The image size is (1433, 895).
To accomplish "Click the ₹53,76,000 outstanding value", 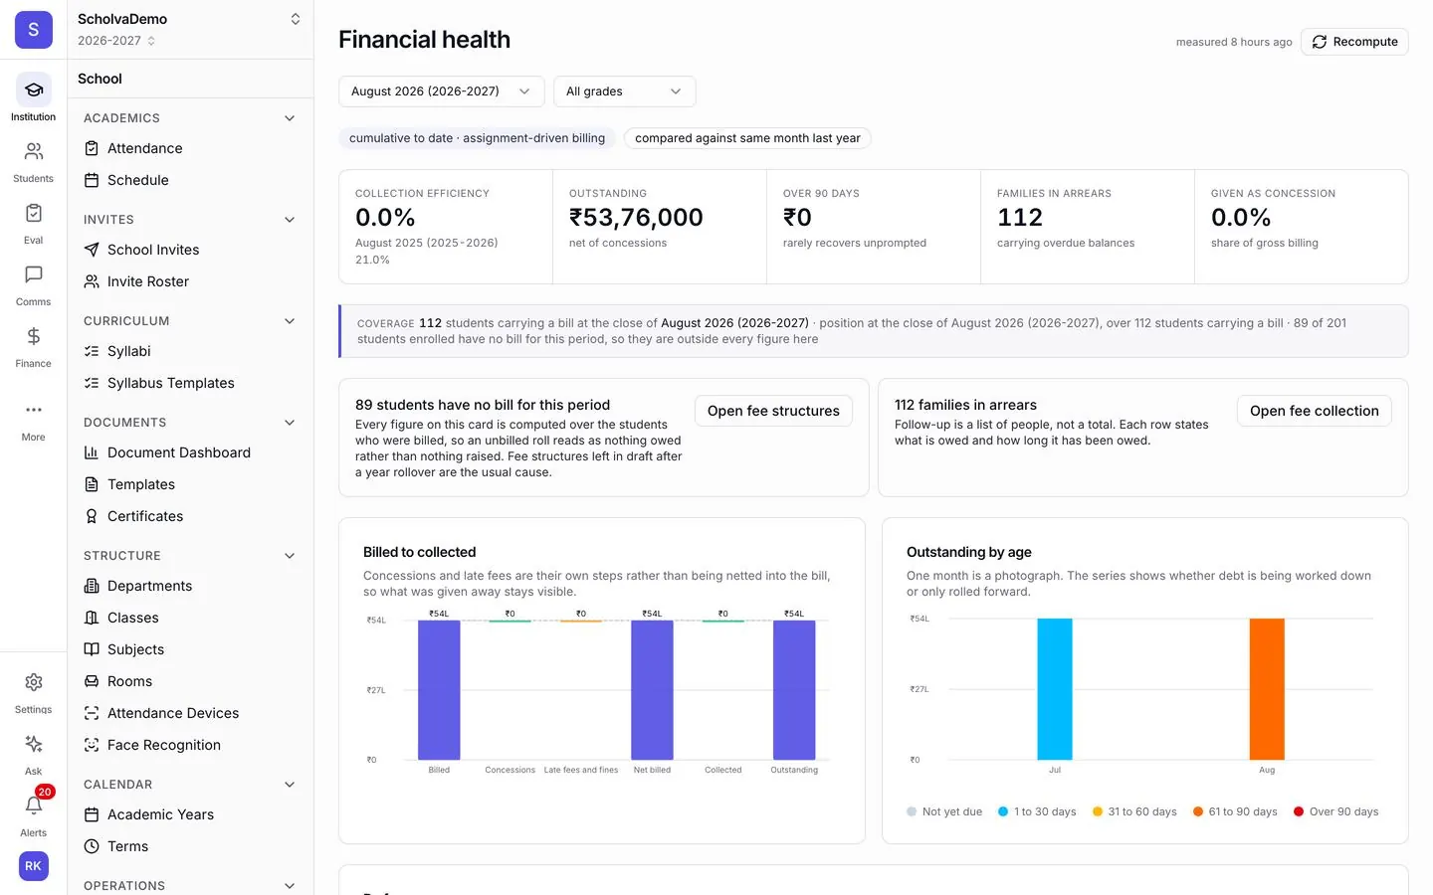I will click(x=636, y=218).
